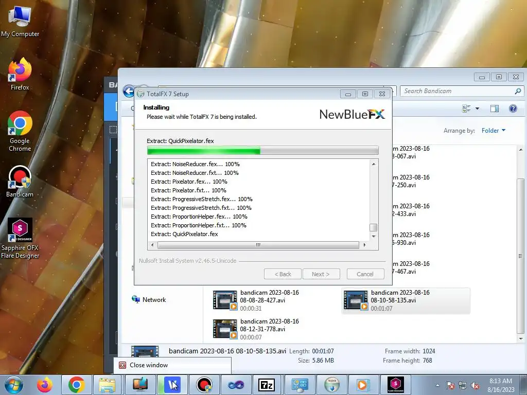This screenshot has width=527, height=395.
Task: Click Explorer file list scroll down arrow
Action: (x=521, y=338)
